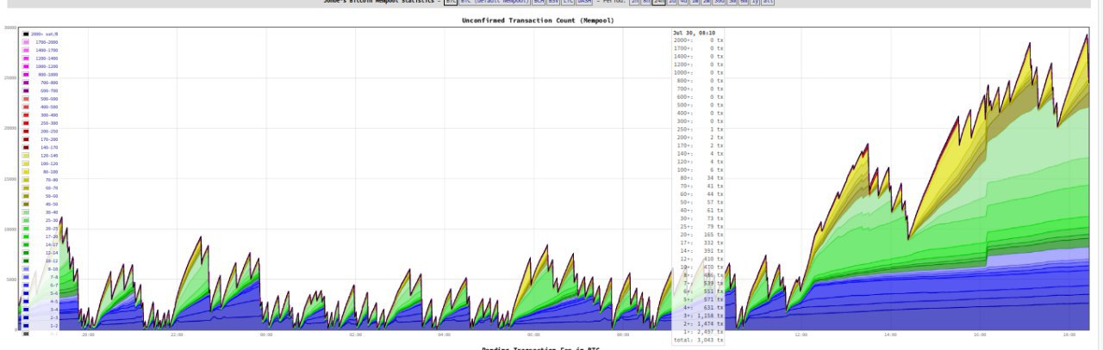
Task: Click the 300-400 red legend swatch
Action: 26,114
